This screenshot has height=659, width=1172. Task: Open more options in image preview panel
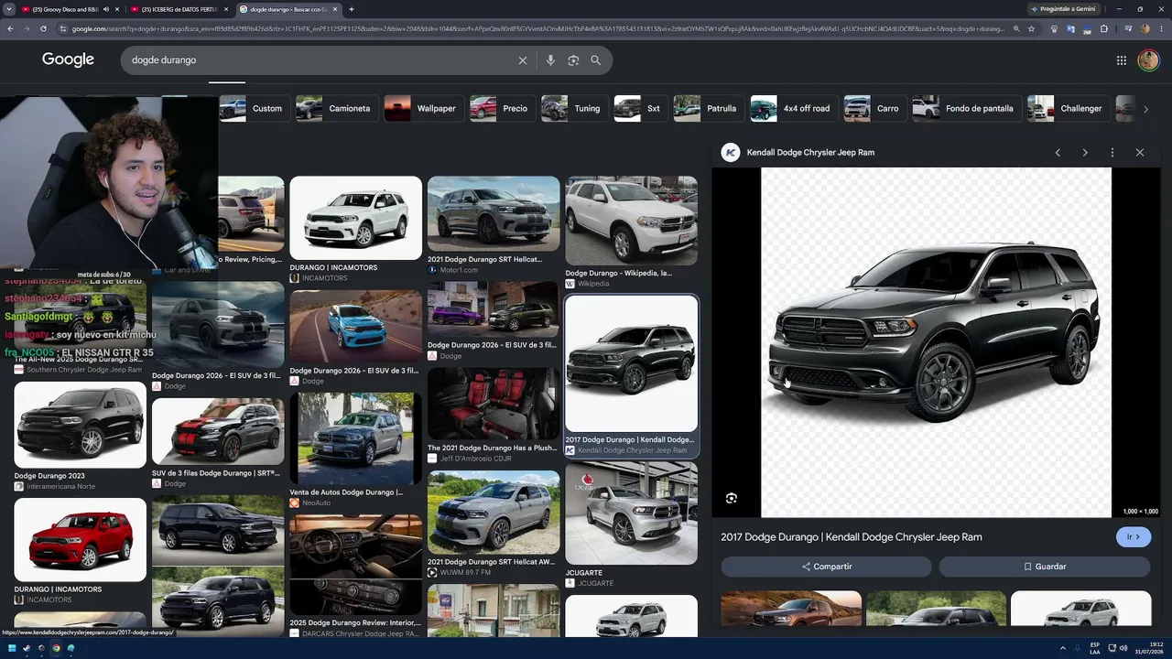1112,153
